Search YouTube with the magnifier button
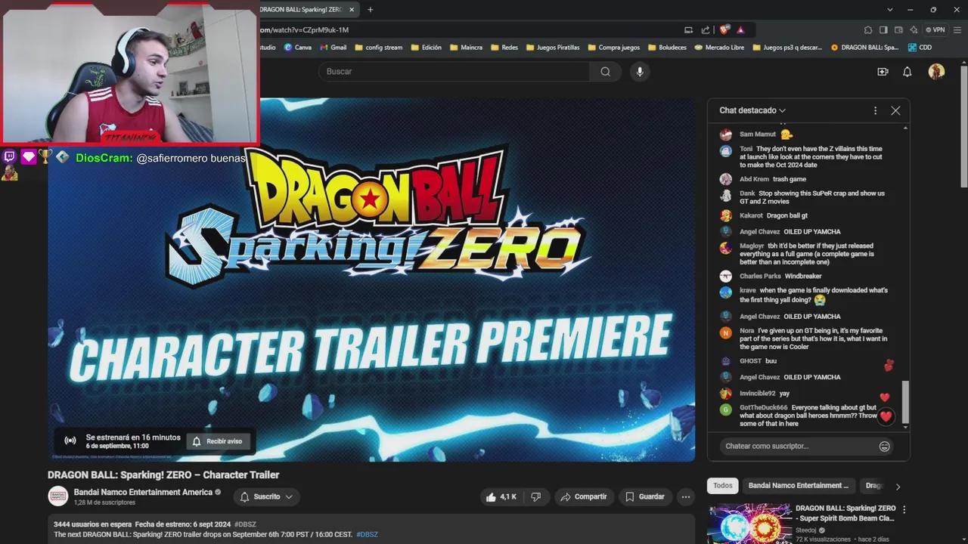The width and height of the screenshot is (968, 544). click(x=605, y=72)
